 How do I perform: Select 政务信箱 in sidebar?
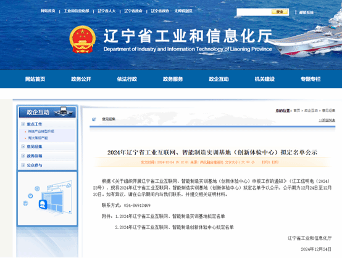(x=34, y=156)
